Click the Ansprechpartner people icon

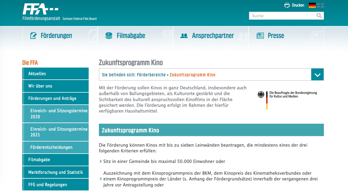[184, 36]
